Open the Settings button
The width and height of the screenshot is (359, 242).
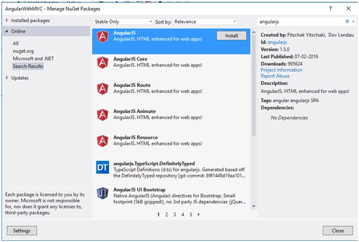click(22, 231)
